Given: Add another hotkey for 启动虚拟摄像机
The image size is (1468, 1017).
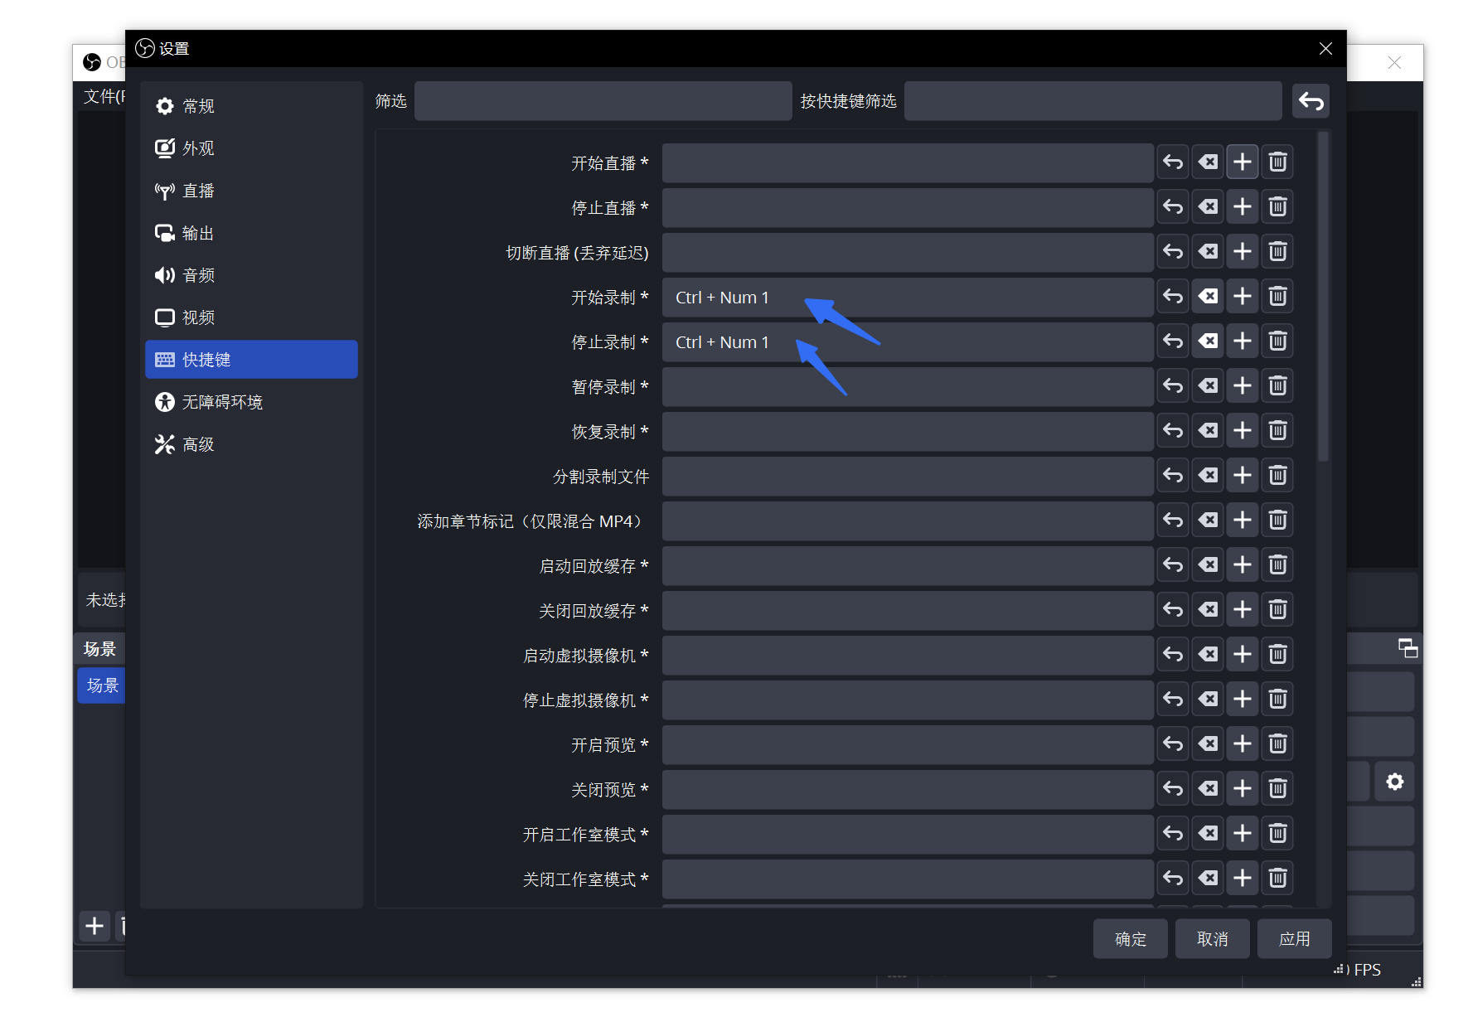Looking at the screenshot, I should (1243, 655).
